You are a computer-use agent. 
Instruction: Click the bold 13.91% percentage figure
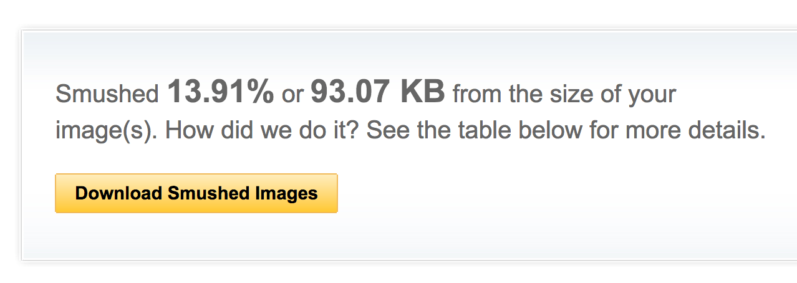pyautogui.click(x=220, y=93)
